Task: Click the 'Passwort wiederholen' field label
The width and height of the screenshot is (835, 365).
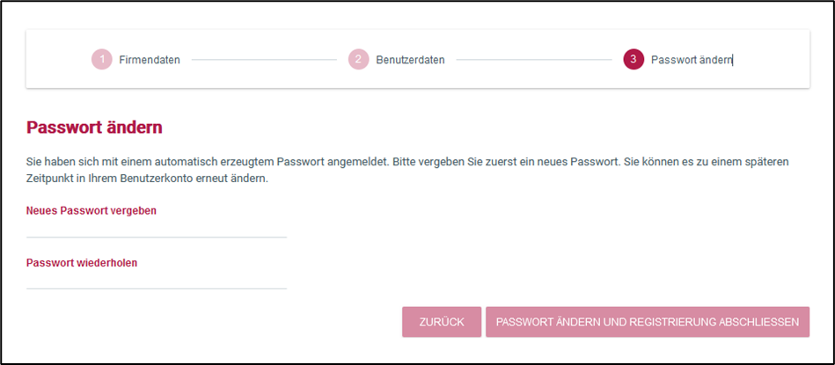Action: 82,262
